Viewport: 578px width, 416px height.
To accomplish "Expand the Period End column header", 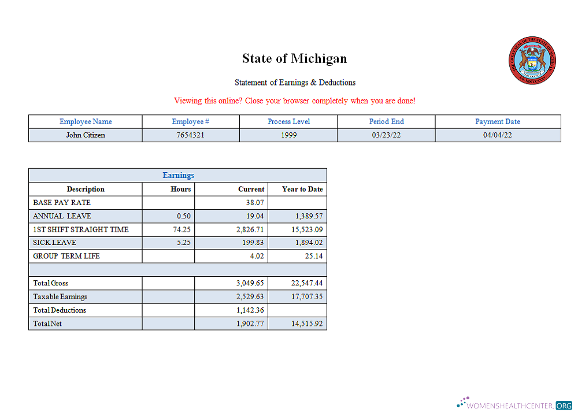I will [x=386, y=121].
